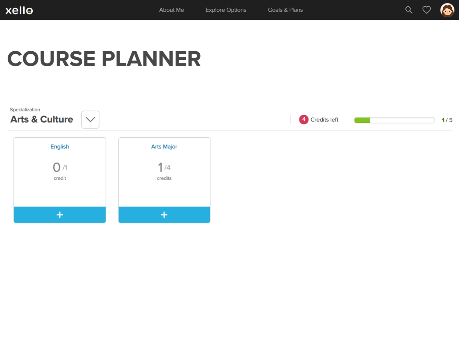This screenshot has height=340, width=459.
Task: Click the red 4 credits badge
Action: click(x=303, y=119)
